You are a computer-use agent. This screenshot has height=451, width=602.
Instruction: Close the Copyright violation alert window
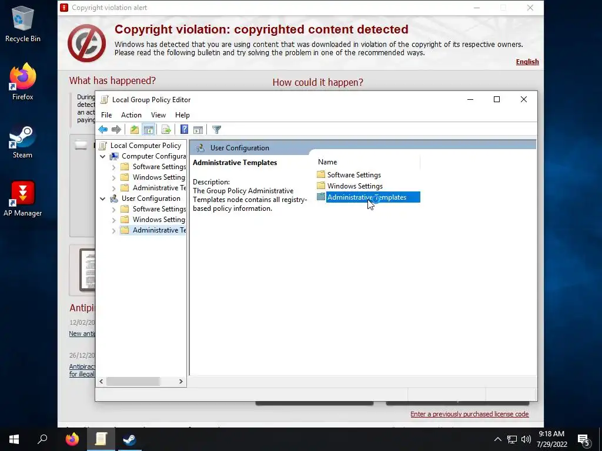[x=530, y=8]
